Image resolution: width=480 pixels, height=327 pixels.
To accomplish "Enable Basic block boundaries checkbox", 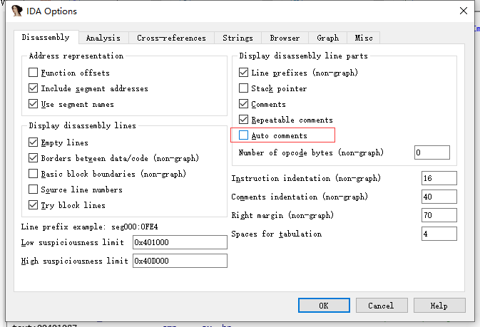I will (33, 173).
